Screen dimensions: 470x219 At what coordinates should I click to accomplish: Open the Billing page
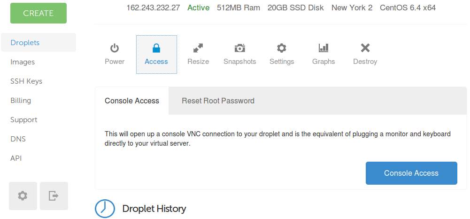point(21,101)
